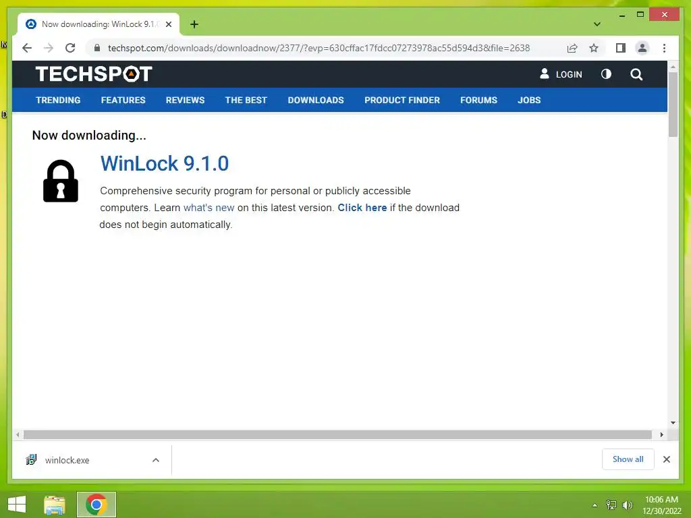Expand winlock.exe download options arrow

click(x=156, y=460)
